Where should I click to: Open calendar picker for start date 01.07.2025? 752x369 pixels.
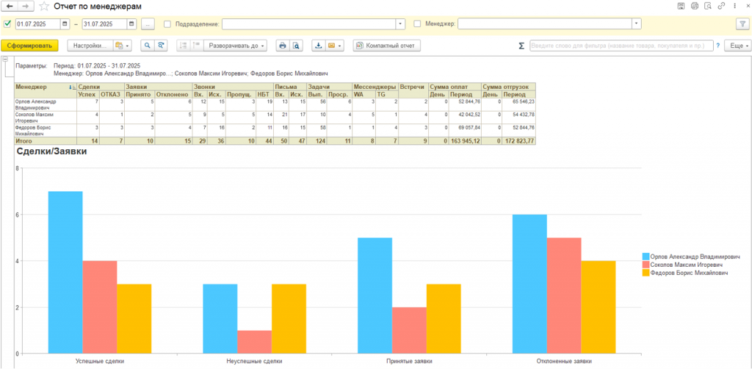(x=65, y=24)
